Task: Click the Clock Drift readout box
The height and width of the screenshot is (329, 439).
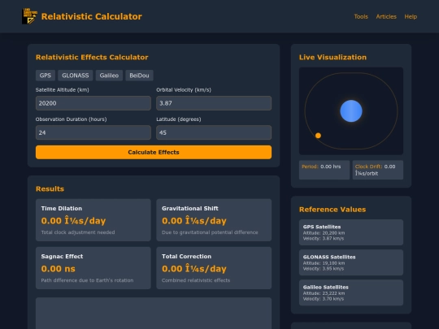Action: point(378,170)
